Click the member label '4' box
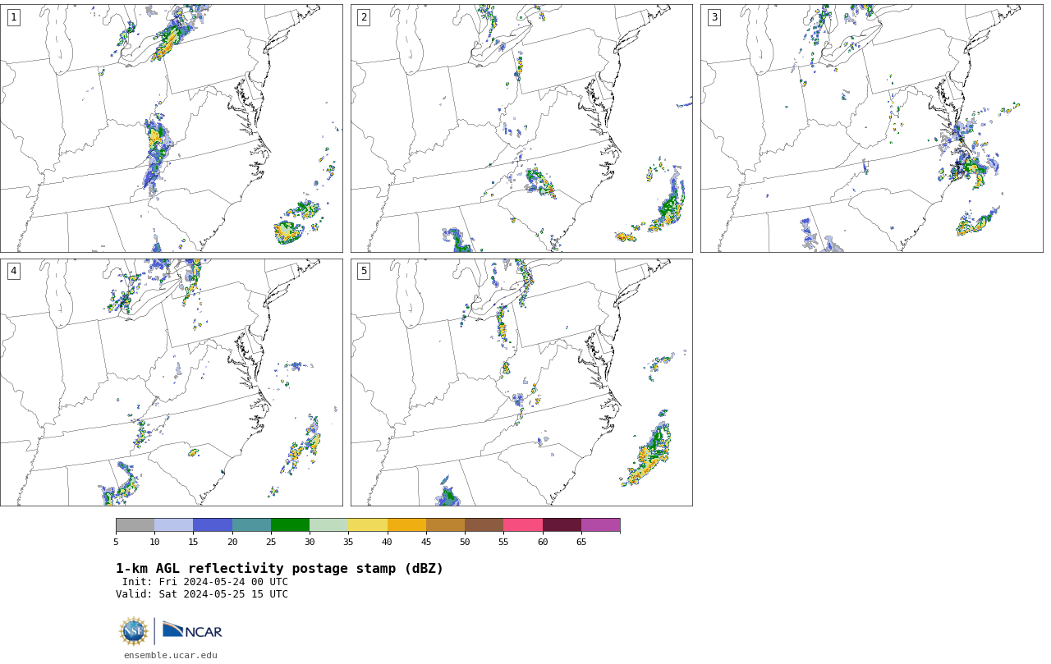The image size is (1051, 664). click(13, 271)
